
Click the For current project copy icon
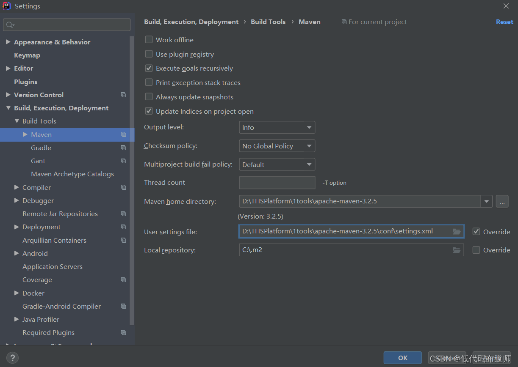[x=344, y=22]
